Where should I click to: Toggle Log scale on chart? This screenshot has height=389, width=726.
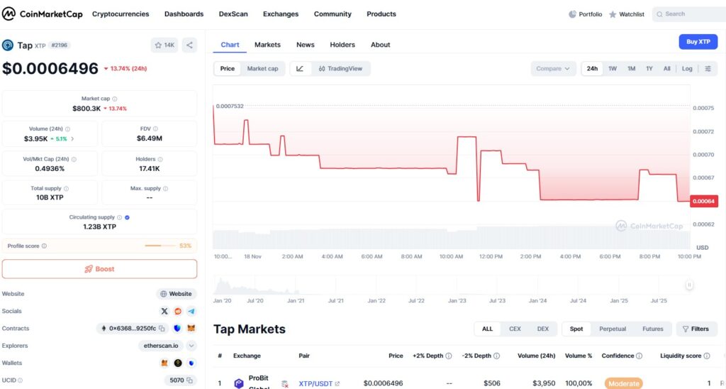687,69
